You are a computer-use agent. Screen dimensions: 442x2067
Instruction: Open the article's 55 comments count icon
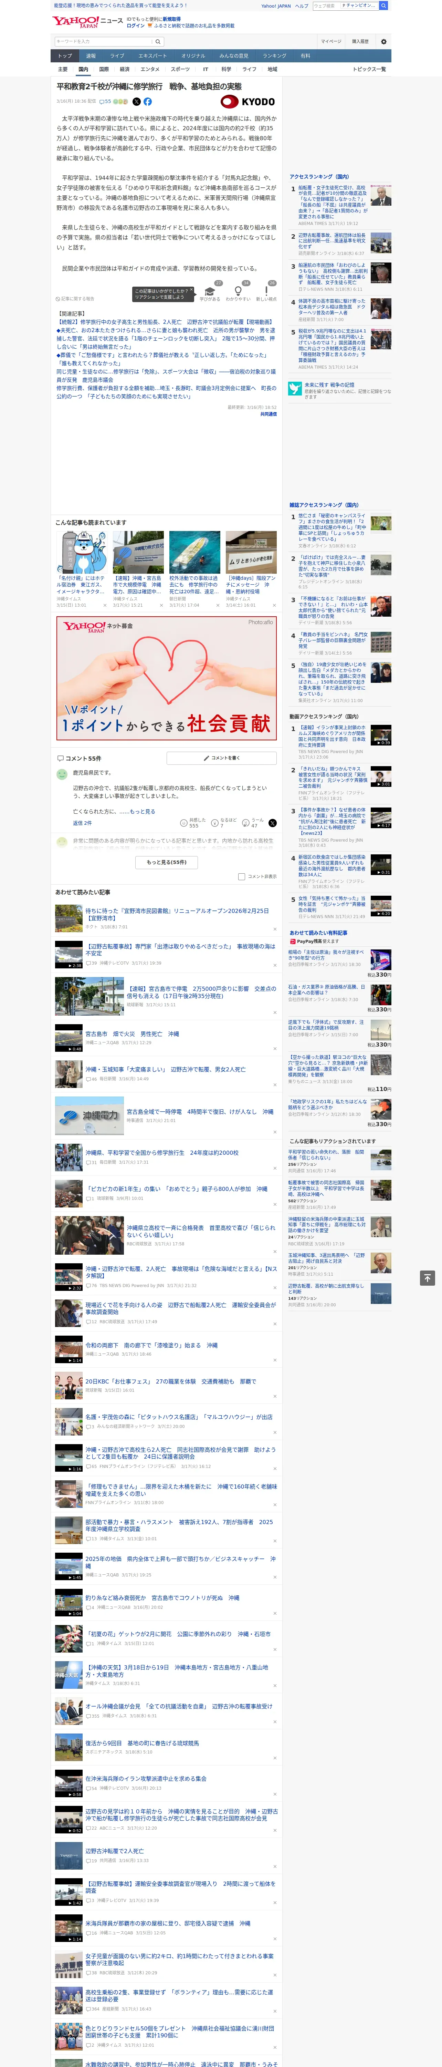click(105, 102)
